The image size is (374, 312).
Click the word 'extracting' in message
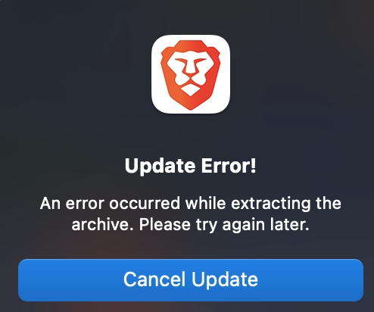point(270,204)
